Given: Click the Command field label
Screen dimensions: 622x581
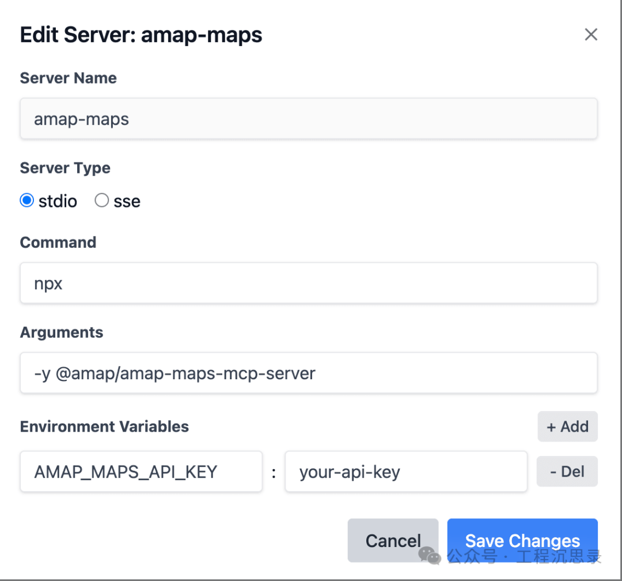Looking at the screenshot, I should (58, 242).
